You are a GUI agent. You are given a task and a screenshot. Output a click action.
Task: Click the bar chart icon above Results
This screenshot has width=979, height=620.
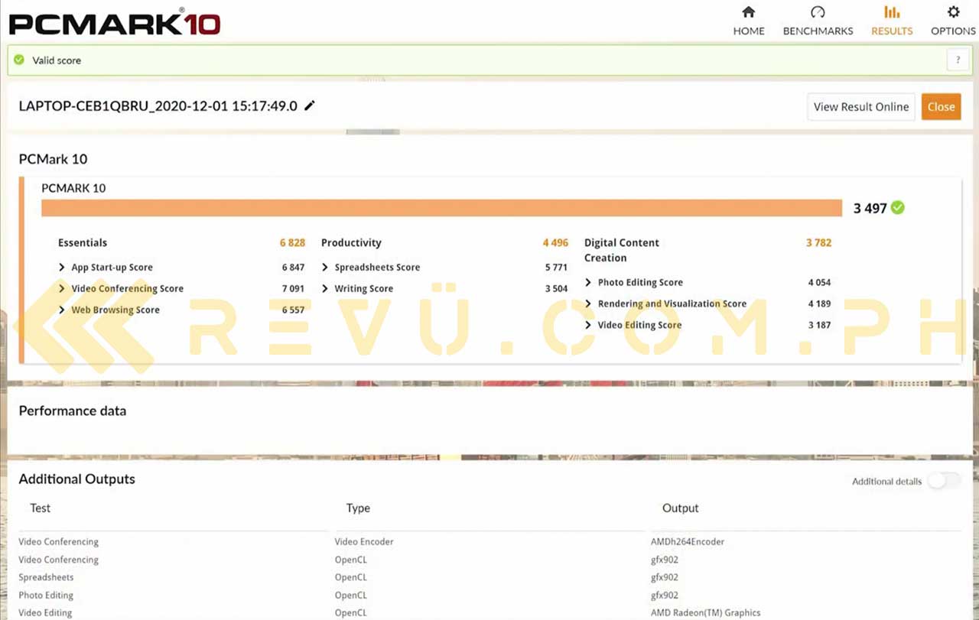point(892,12)
